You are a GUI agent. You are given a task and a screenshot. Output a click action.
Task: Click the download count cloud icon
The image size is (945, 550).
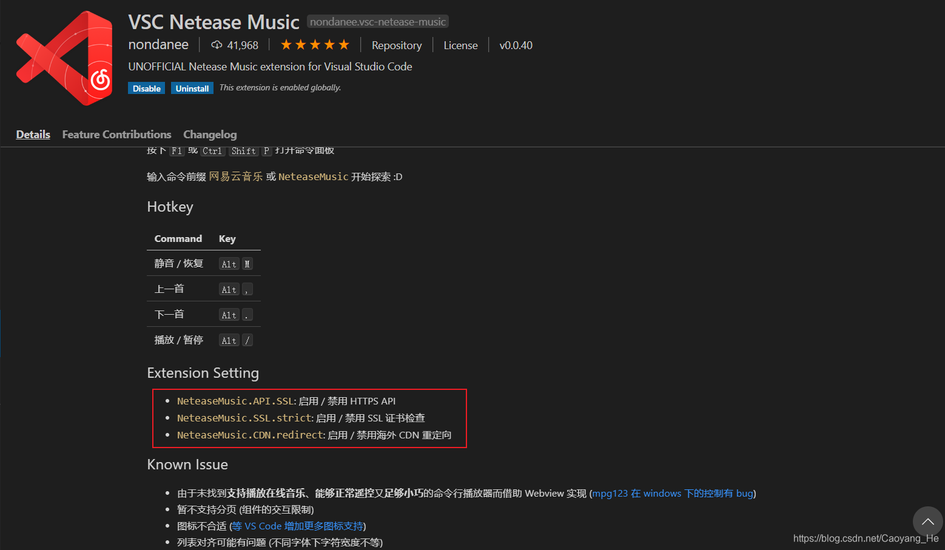coord(217,45)
